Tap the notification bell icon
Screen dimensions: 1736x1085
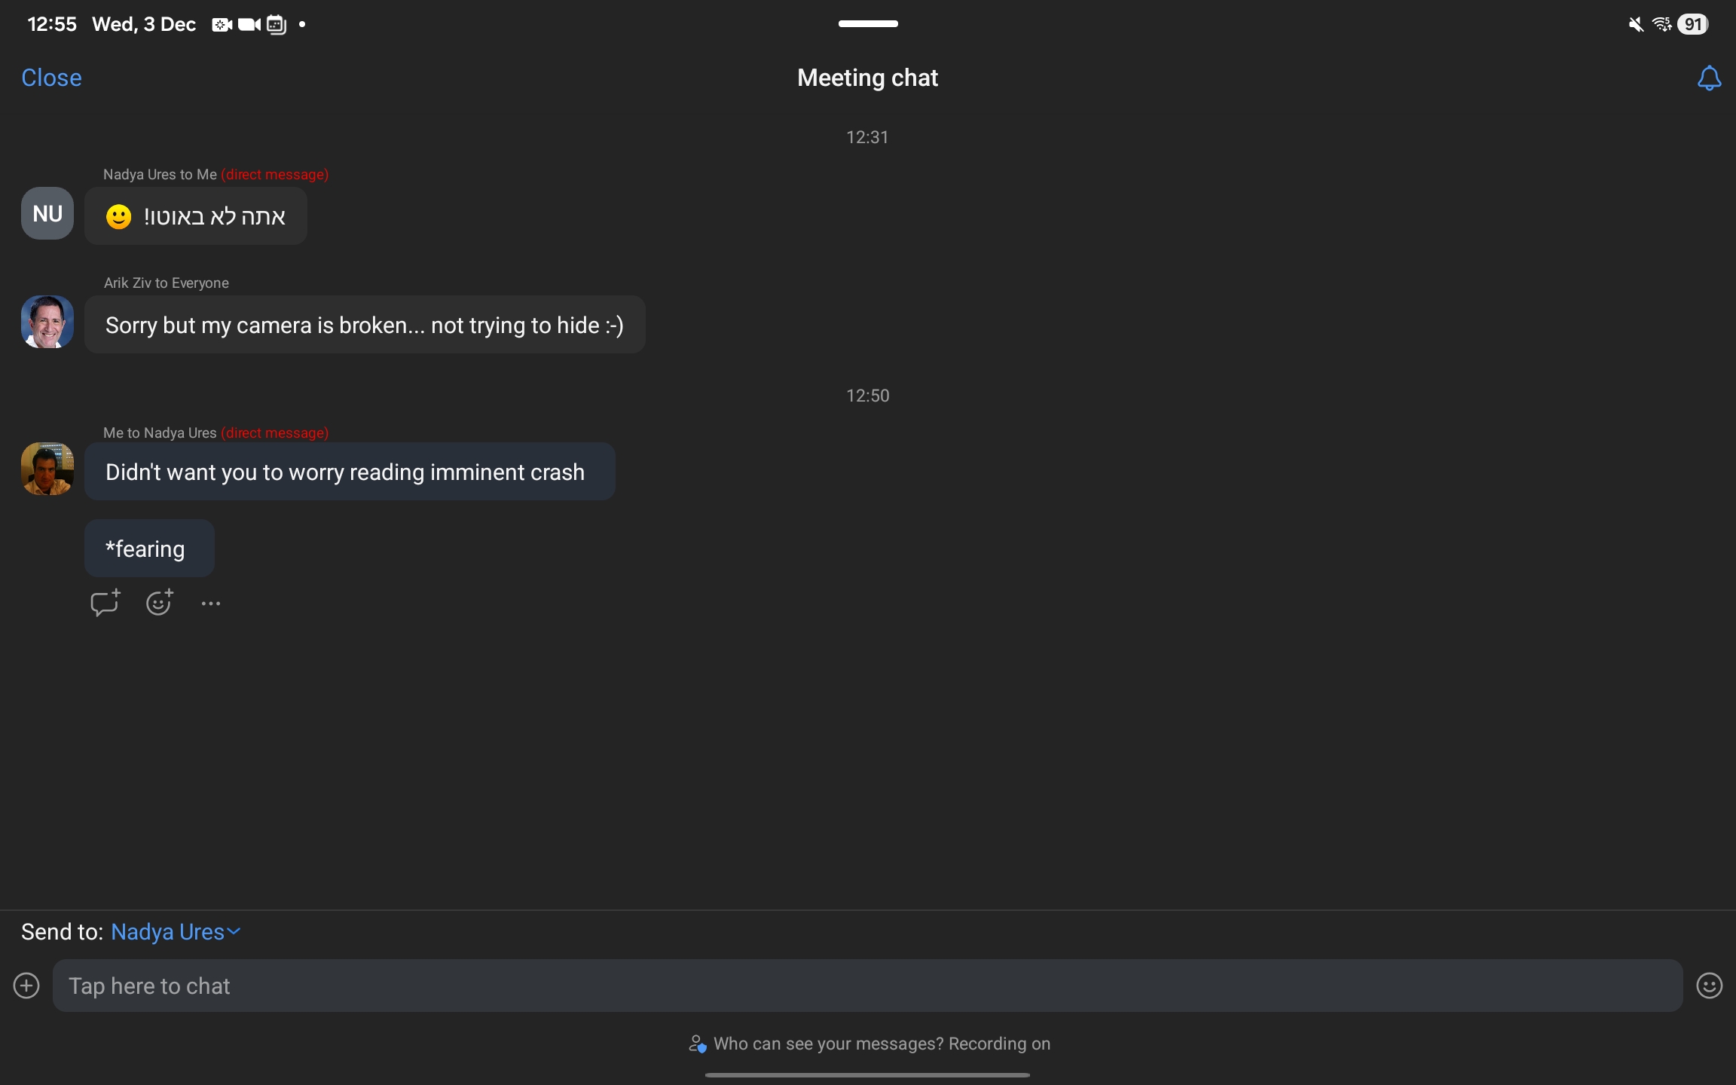pos(1708,78)
